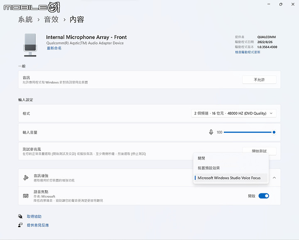Screen dimensions: 299x240
Task: Turn off the 語音焦點 toggle
Action: point(264,196)
